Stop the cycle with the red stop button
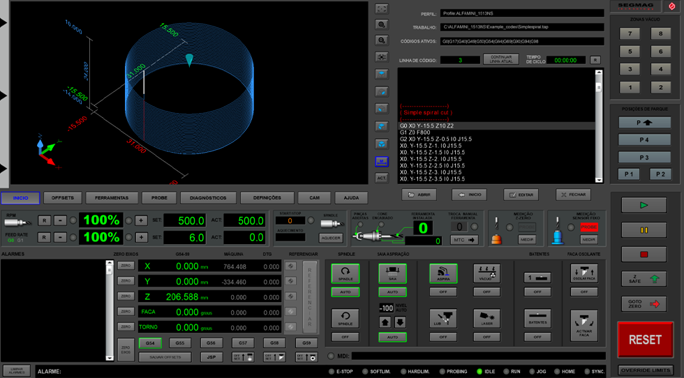Viewport: 684px width, 378px height. (644, 254)
